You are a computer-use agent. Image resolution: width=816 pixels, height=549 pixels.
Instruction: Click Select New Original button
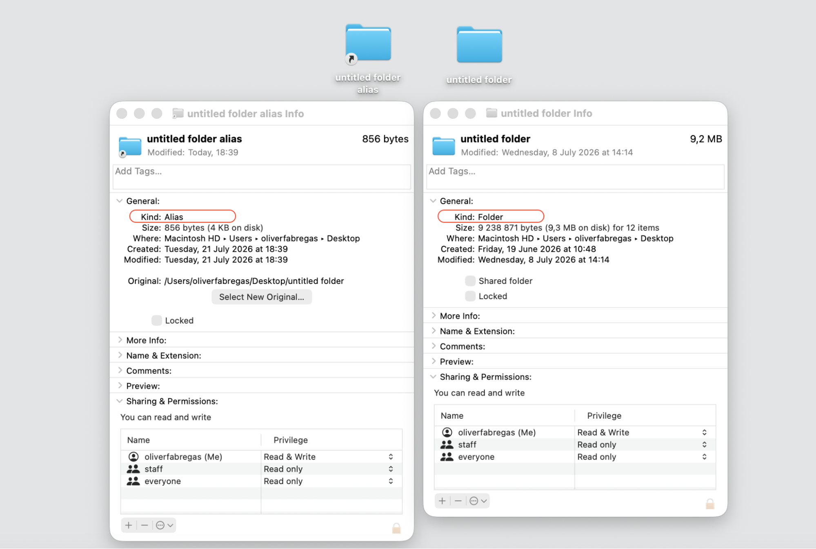pos(262,297)
